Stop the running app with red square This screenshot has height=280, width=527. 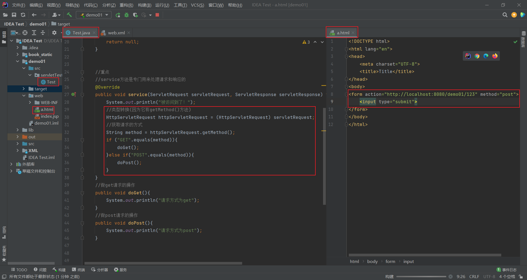tap(157, 15)
